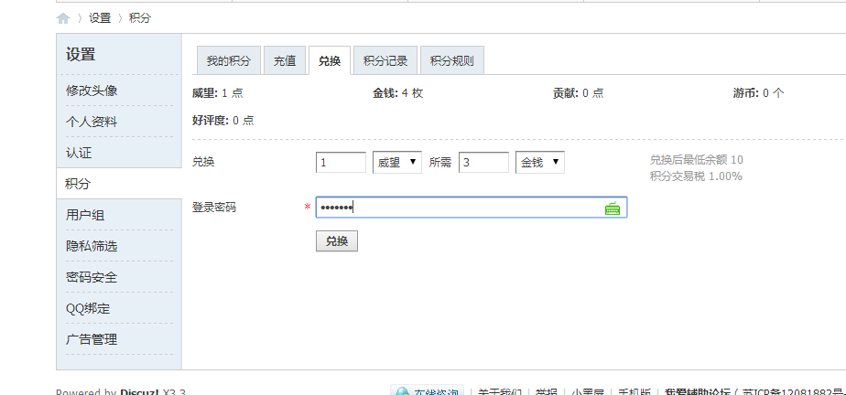
Task: Open 用户组 settings page
Action: [85, 215]
